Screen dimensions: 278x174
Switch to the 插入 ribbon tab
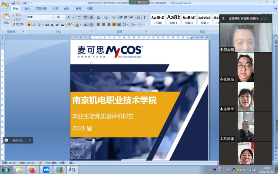click(x=27, y=8)
